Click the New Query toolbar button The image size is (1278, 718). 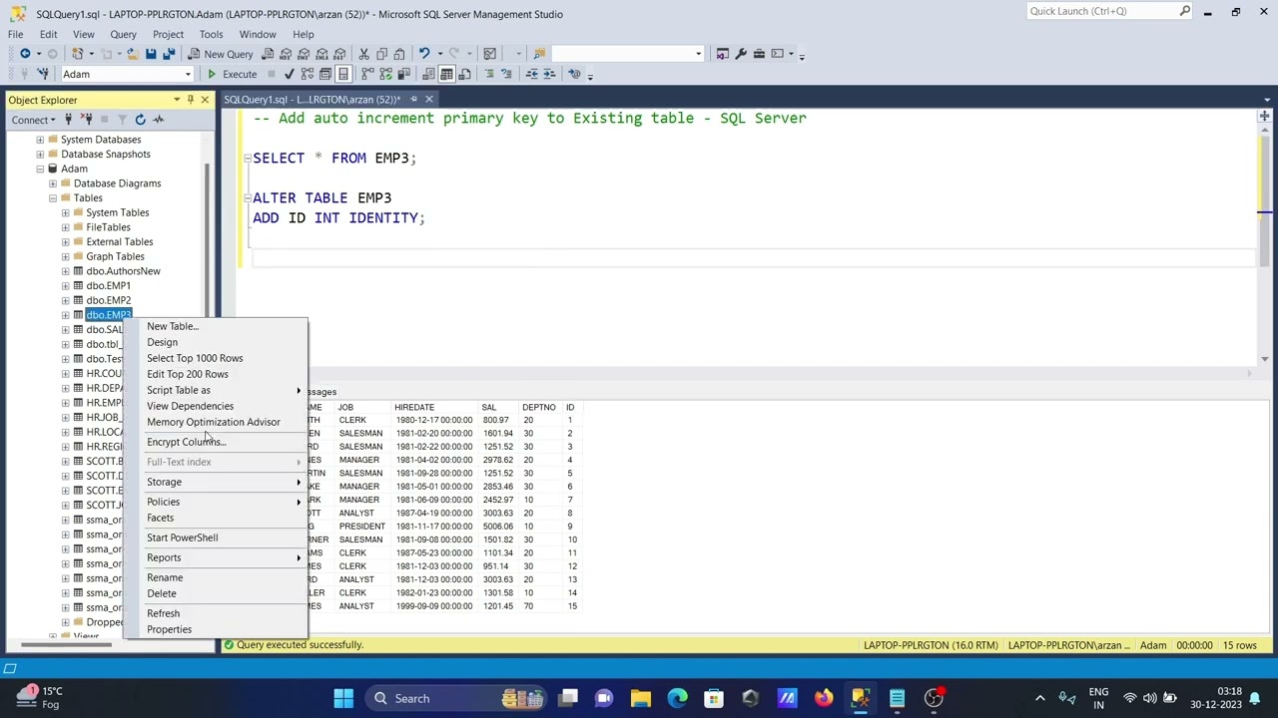pyautogui.click(x=221, y=54)
